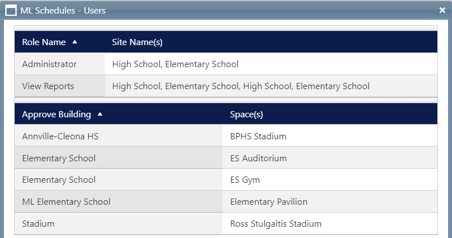Select Elementary School row with ES Gym
The image size is (452, 238).
coord(226,179)
